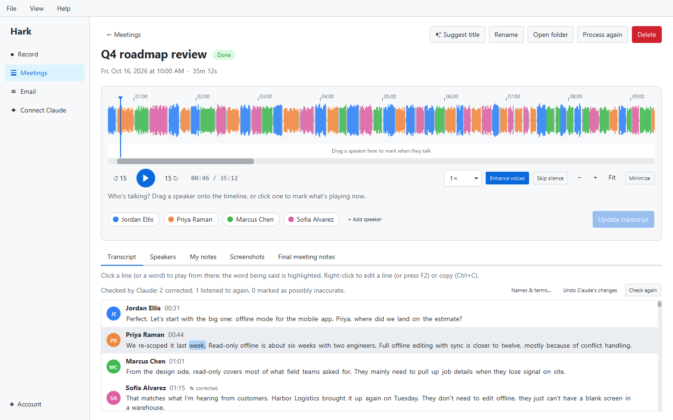The height and width of the screenshot is (420, 673).
Task: Open Names & terms settings
Action: [531, 290]
